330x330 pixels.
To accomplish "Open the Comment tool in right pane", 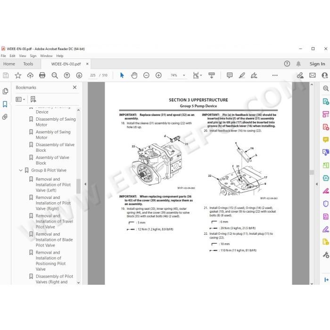I will pos(326,140).
